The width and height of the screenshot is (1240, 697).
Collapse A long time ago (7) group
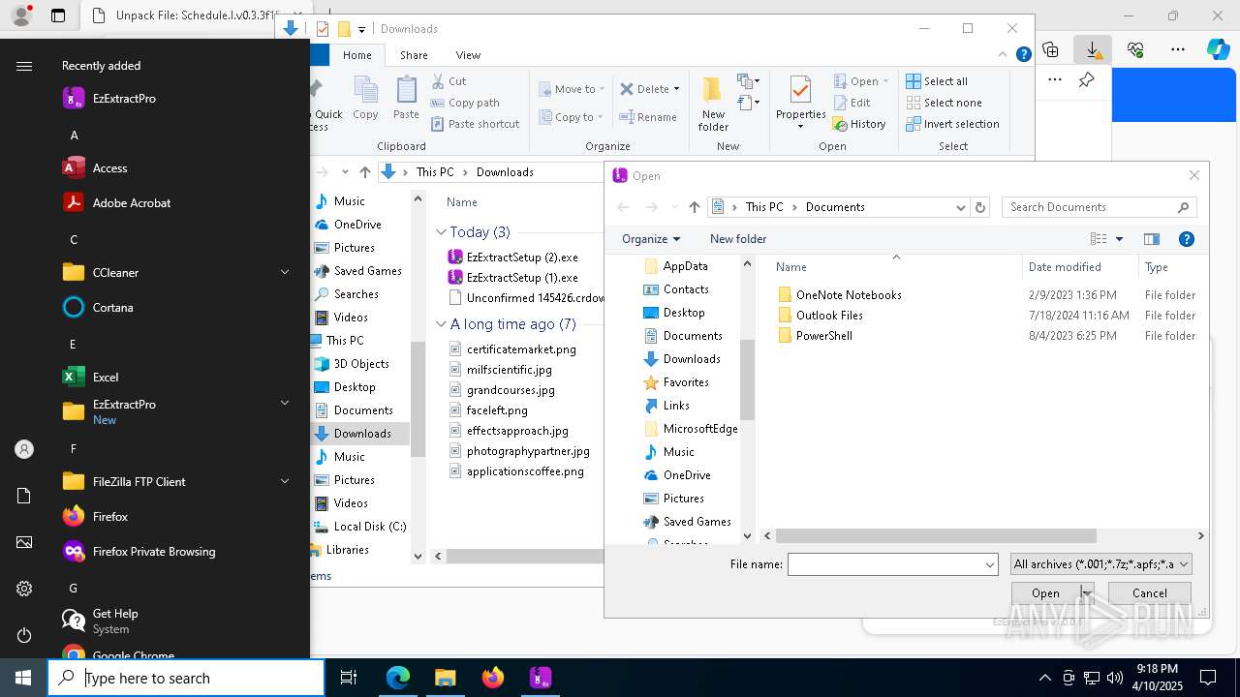pos(441,324)
